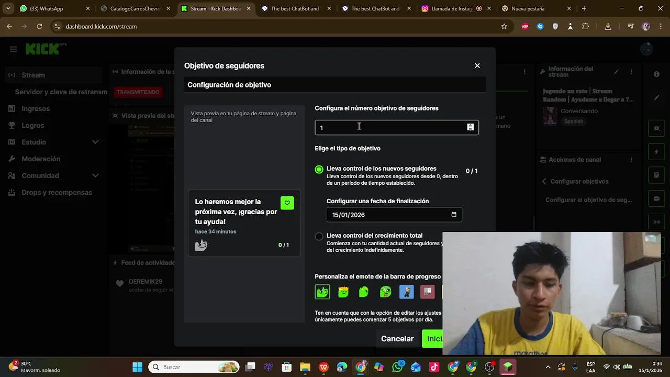Viewport: 670px width, 377px height.
Task: Open the browser tab search dropdown
Action: (x=8, y=8)
